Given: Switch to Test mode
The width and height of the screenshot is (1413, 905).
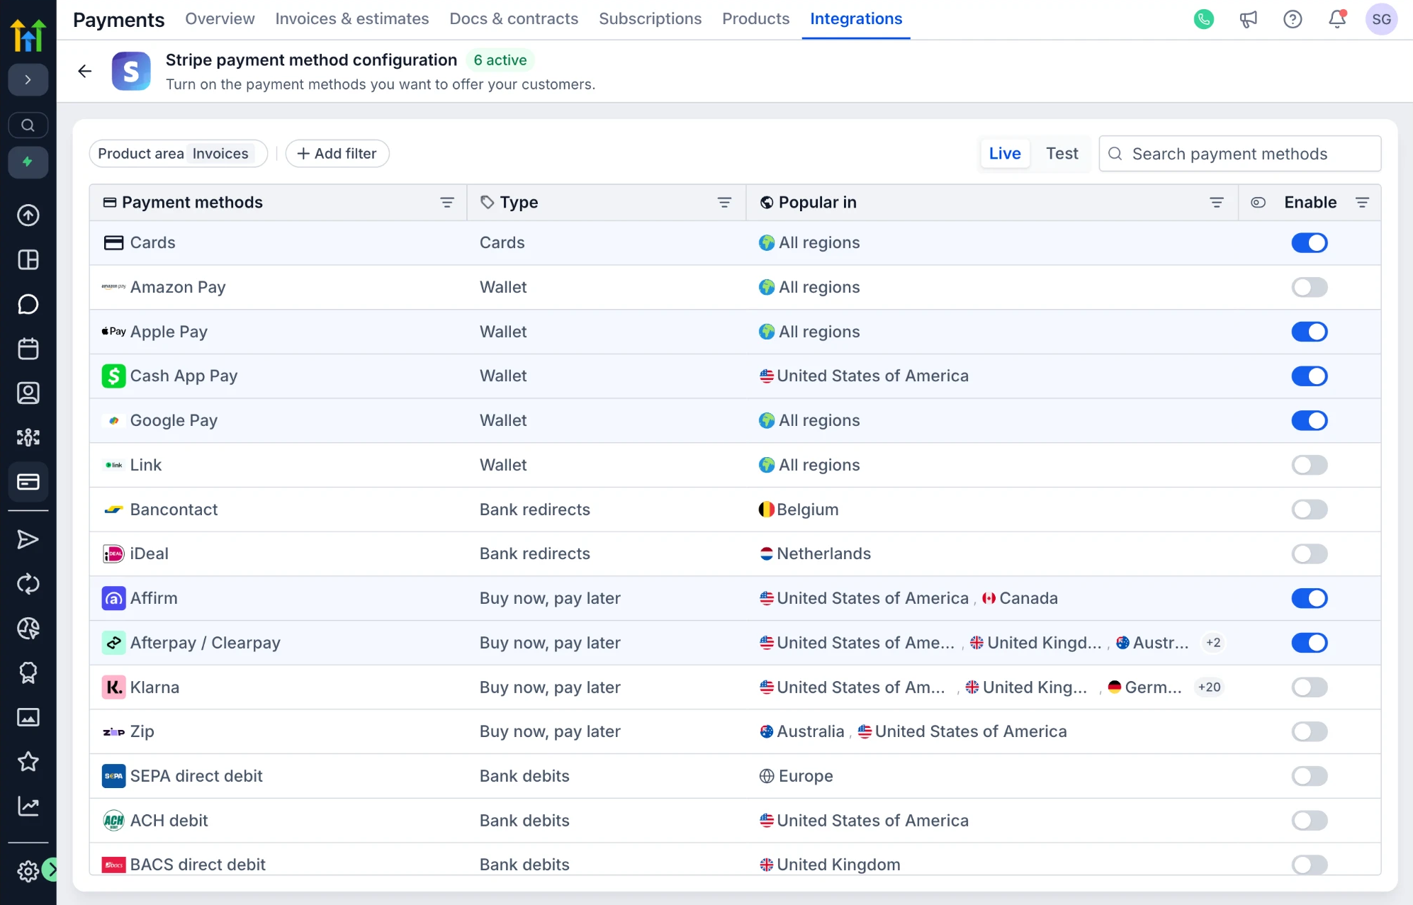Looking at the screenshot, I should 1062,154.
